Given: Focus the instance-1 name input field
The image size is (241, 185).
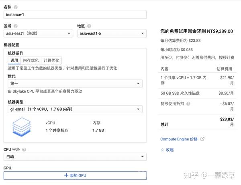Looking at the screenshot, I should [x=75, y=15].
